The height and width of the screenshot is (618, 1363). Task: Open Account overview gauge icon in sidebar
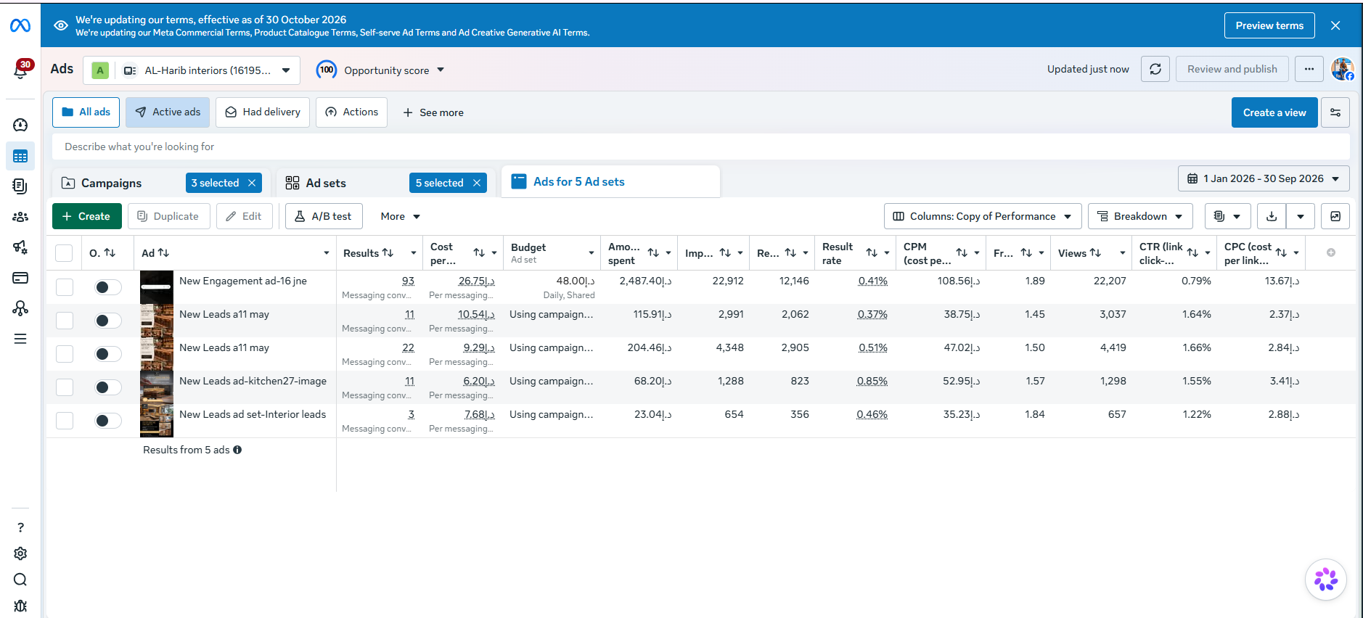tap(20, 125)
